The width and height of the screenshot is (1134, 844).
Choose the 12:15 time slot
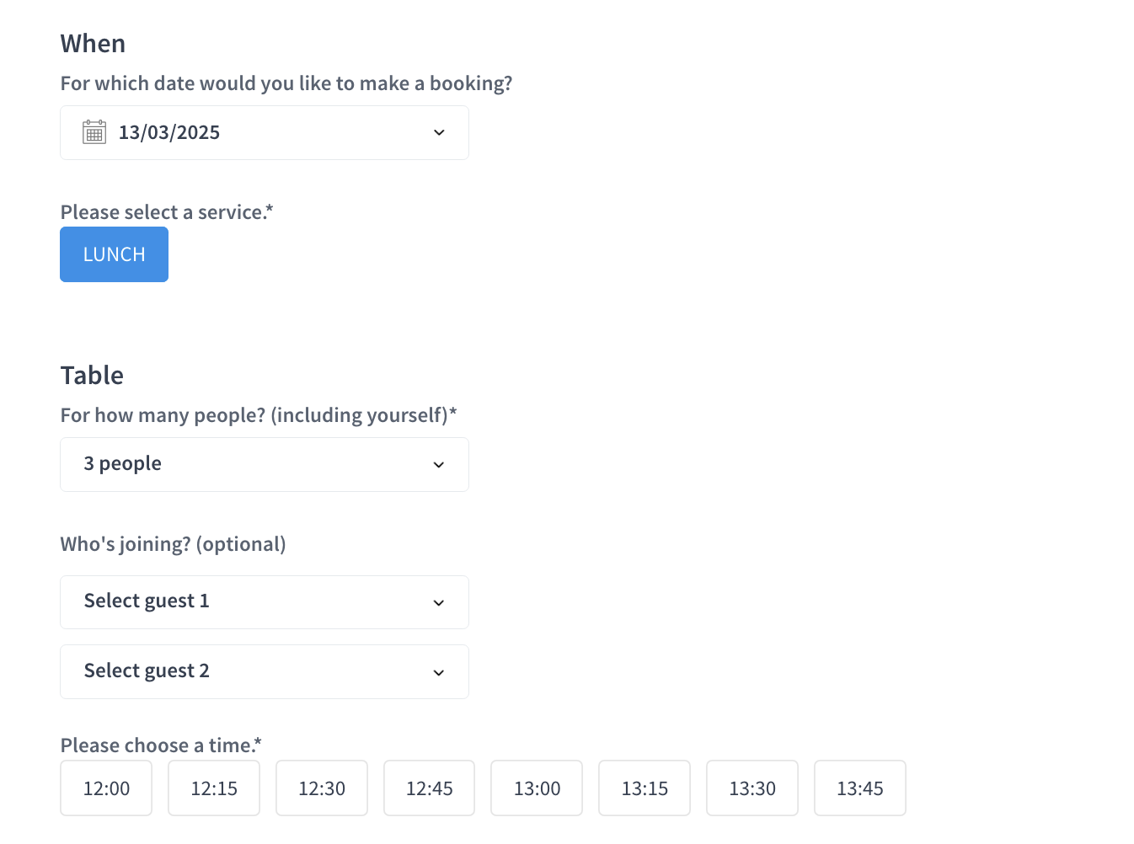tap(214, 788)
